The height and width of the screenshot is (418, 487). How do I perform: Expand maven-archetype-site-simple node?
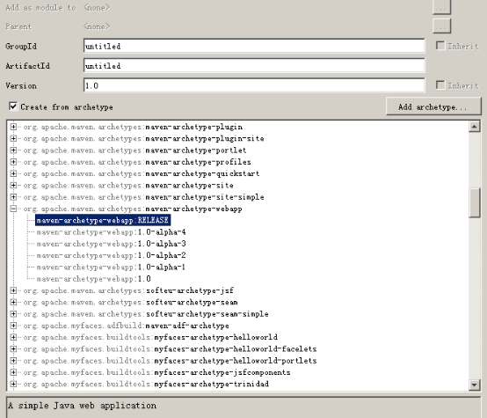13,197
